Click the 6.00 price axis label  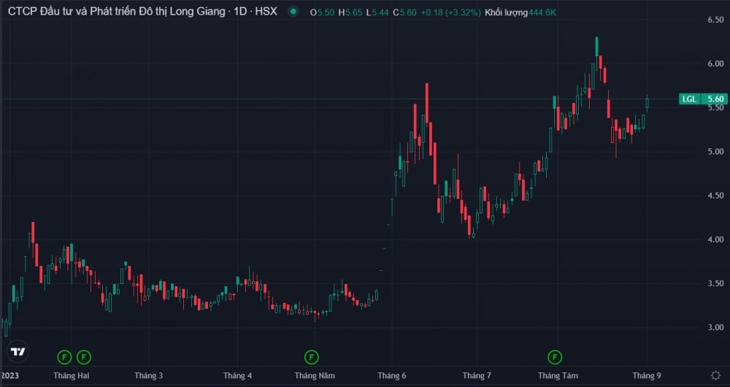[715, 64]
